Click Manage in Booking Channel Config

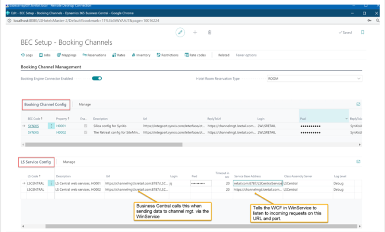coord(85,104)
